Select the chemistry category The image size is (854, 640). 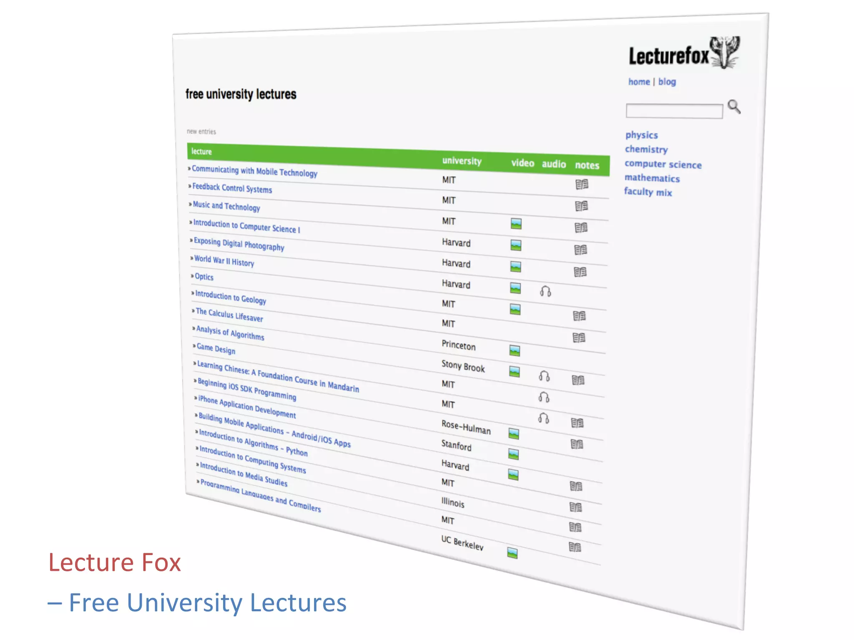(x=646, y=149)
